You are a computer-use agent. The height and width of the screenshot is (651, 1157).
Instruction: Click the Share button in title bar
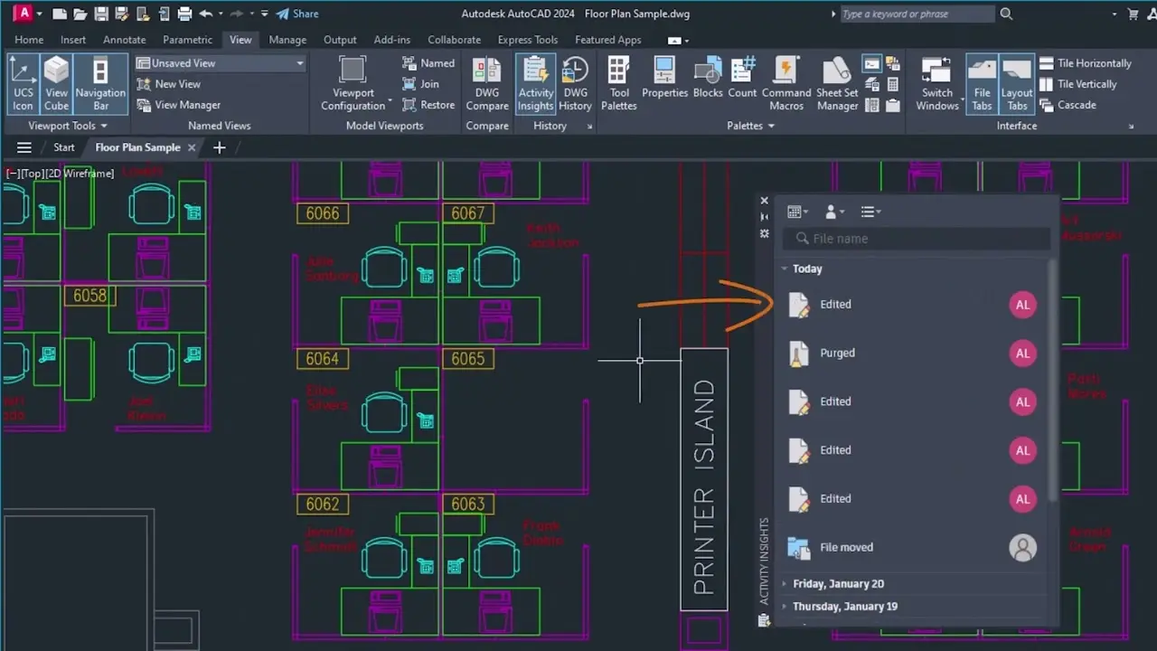coord(297,14)
